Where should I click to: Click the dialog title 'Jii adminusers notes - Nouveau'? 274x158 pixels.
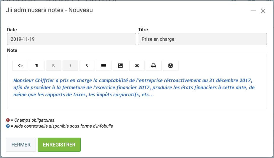pos(49,10)
